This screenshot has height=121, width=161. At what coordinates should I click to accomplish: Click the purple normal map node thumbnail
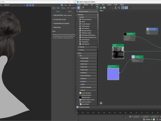(113, 74)
